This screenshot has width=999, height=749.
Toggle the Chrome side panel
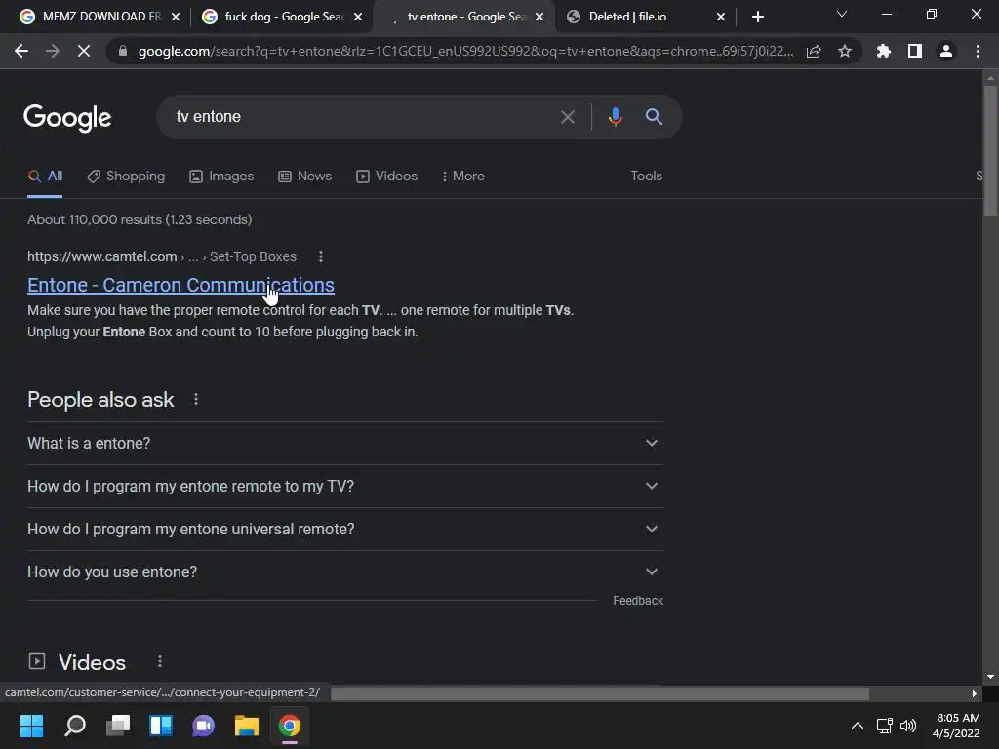(915, 51)
